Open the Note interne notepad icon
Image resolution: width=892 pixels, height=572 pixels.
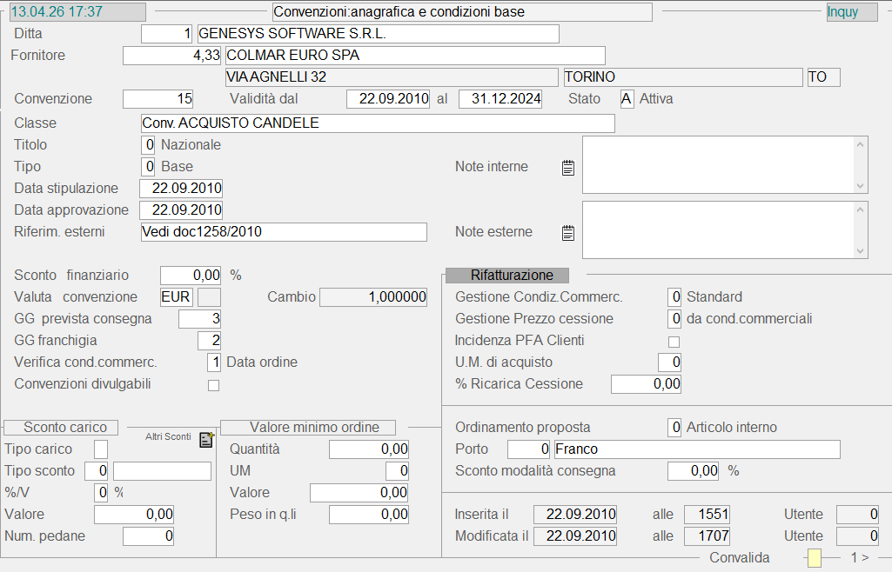click(568, 167)
